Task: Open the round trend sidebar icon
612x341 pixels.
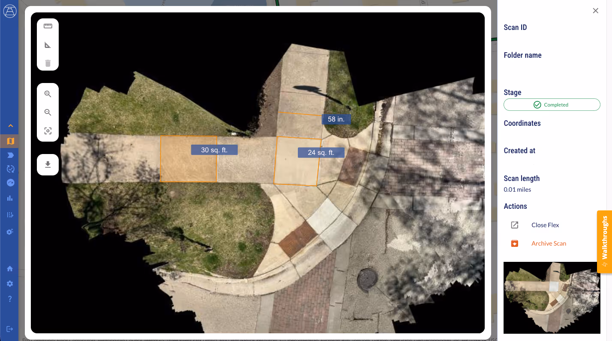Action: click(x=10, y=183)
